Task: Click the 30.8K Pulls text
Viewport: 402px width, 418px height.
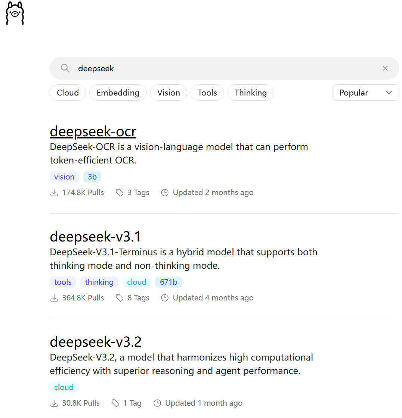Action: pos(81,403)
